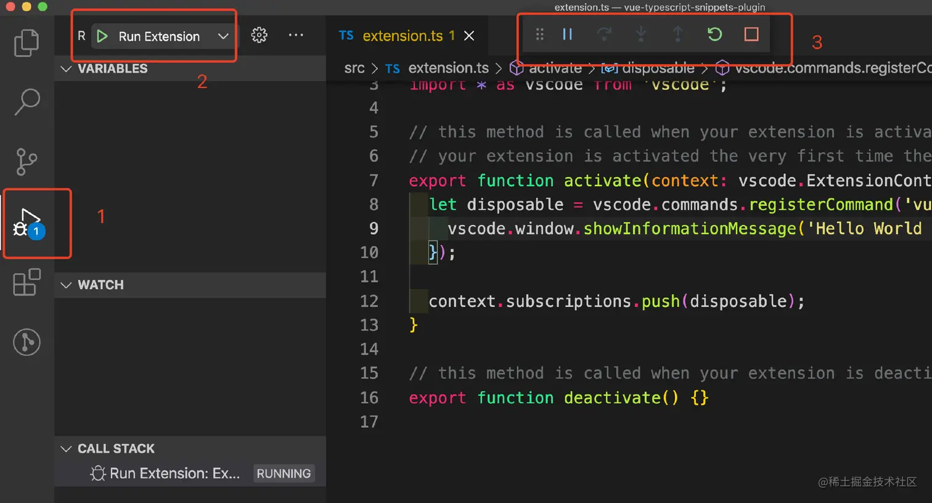
Task: Click Step Over in debug toolbar
Action: click(x=604, y=34)
